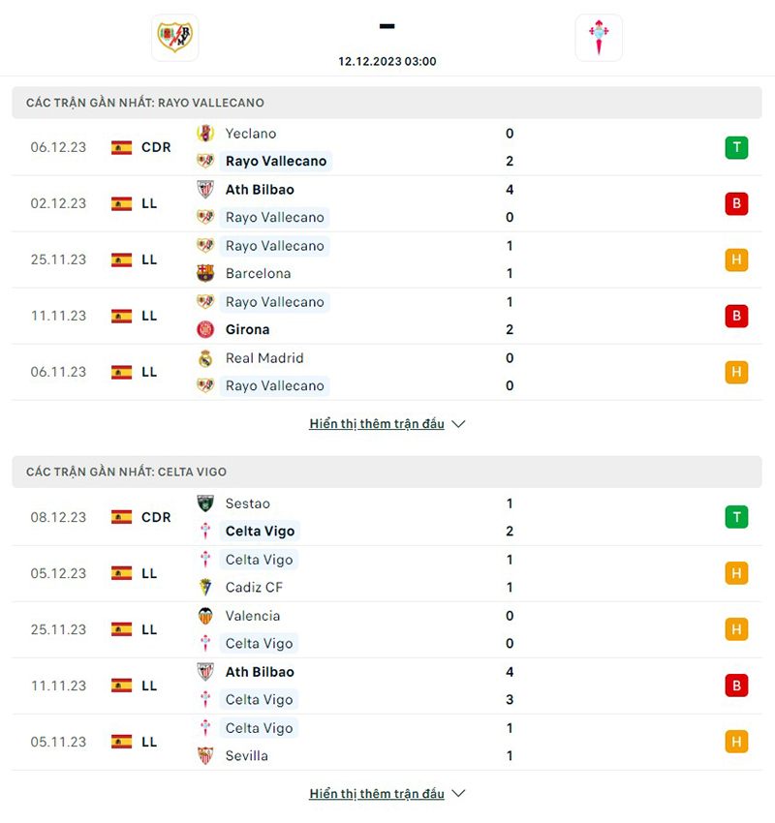The height and width of the screenshot is (823, 775).
Task: Select the Sevilla club crest
Action: [x=204, y=755]
